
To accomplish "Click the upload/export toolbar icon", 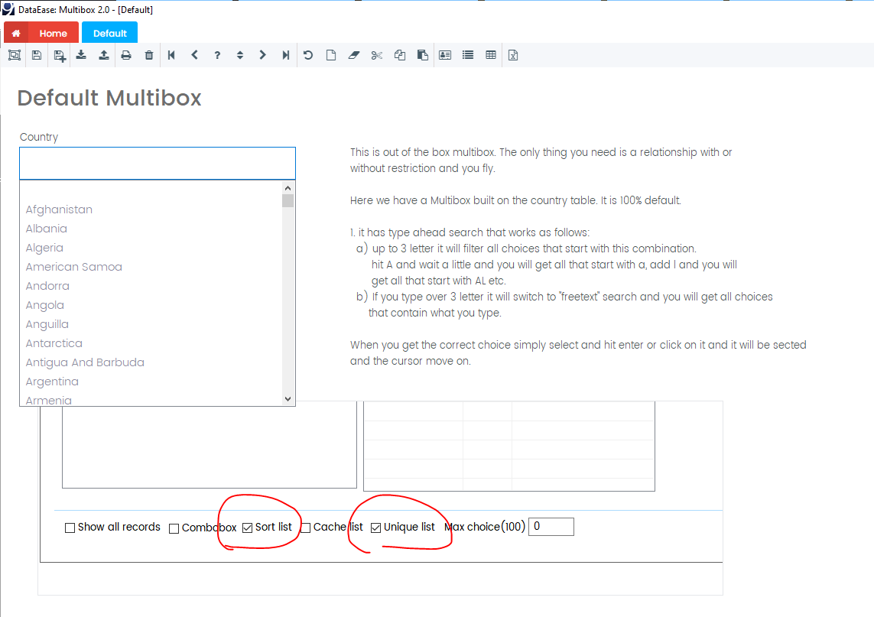I will click(104, 55).
